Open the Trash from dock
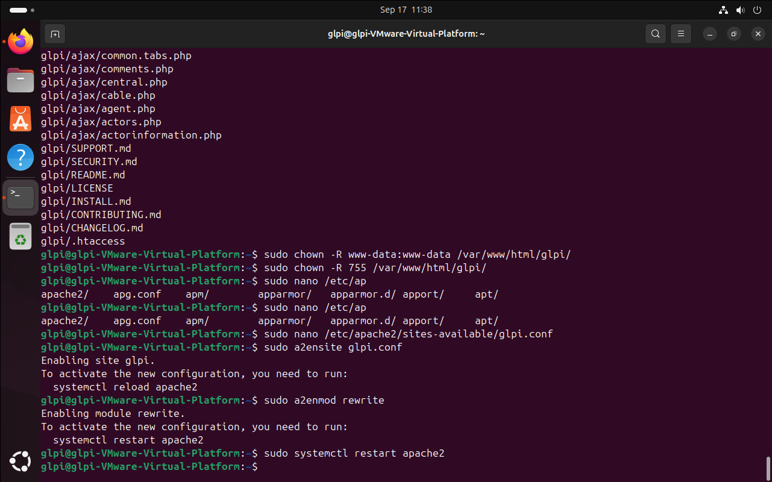 pos(20,236)
